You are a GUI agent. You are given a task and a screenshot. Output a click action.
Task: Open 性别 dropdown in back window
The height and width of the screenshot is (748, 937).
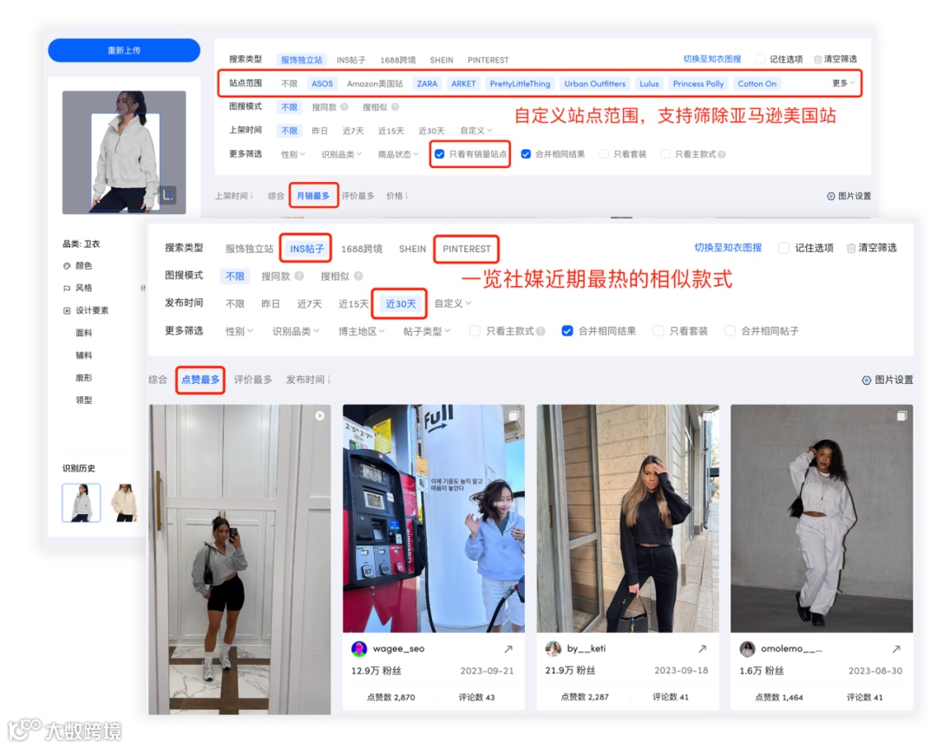coord(293,154)
